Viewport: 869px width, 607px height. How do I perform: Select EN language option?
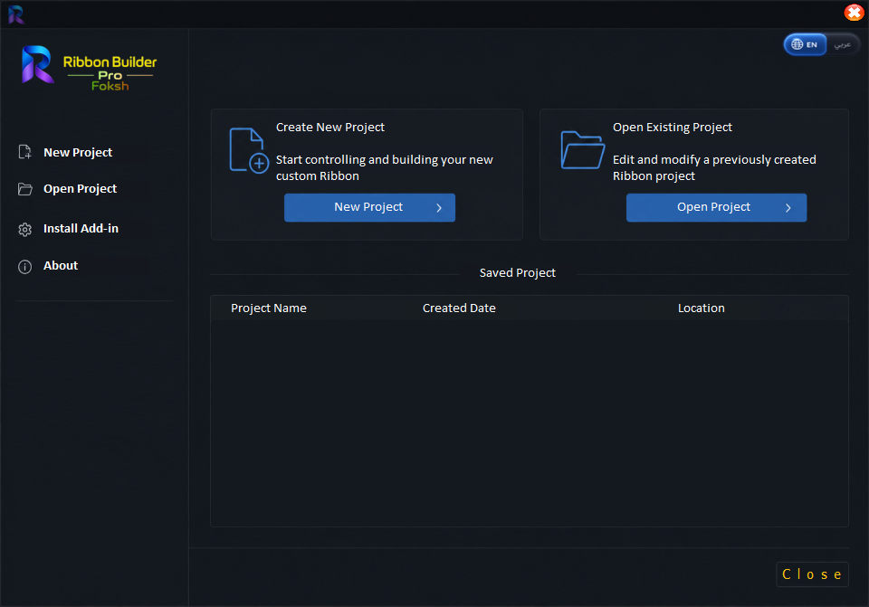click(806, 44)
